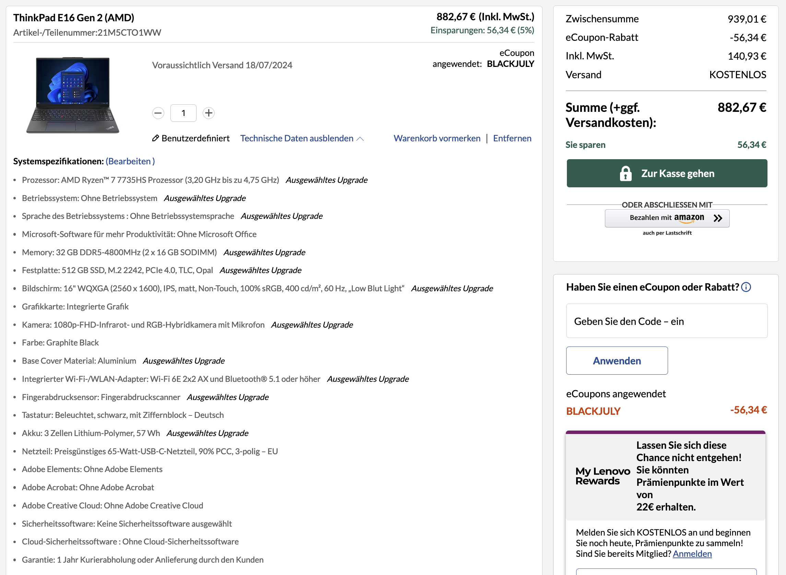Expand the Systemspezifikationen editor via Bearbeiten
Screen dimensions: 786x575
(130, 161)
